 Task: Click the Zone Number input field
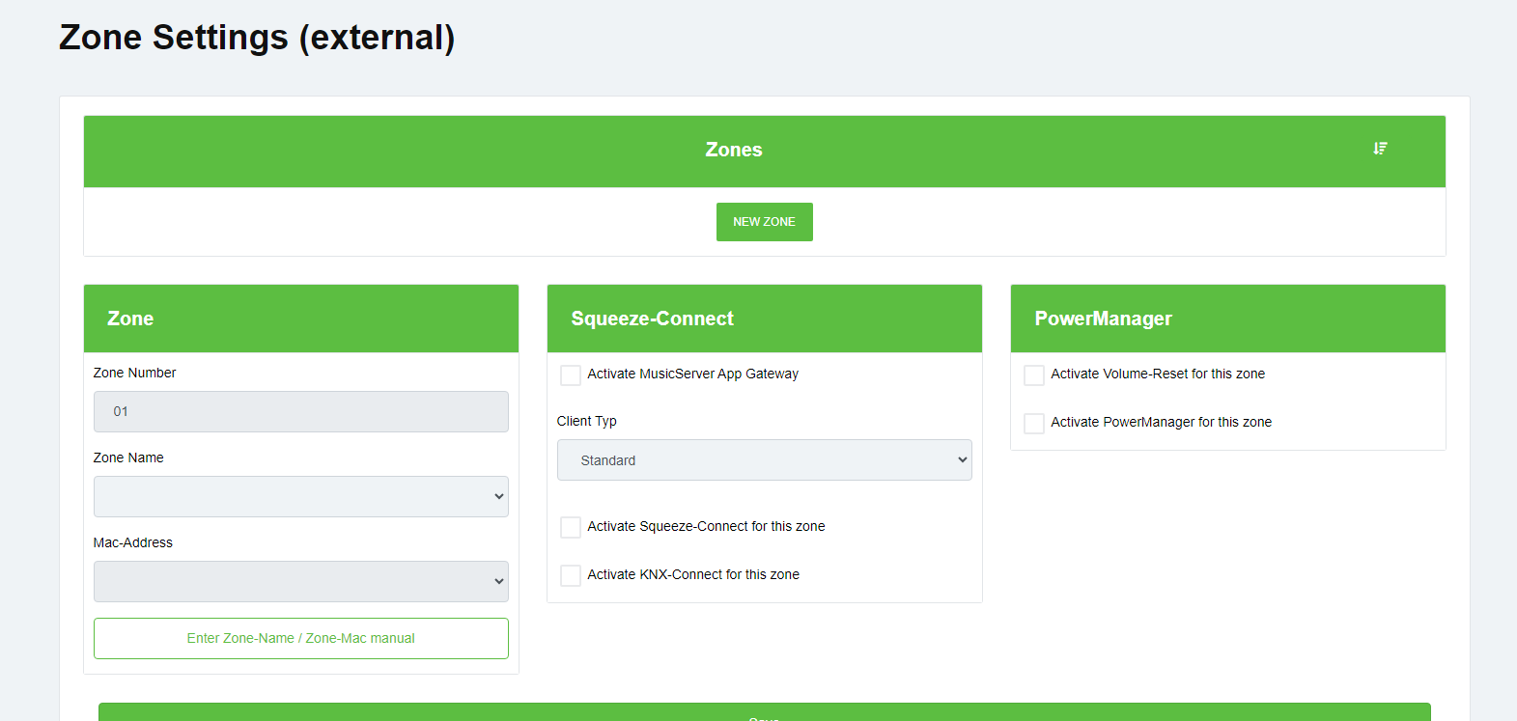[x=300, y=412]
